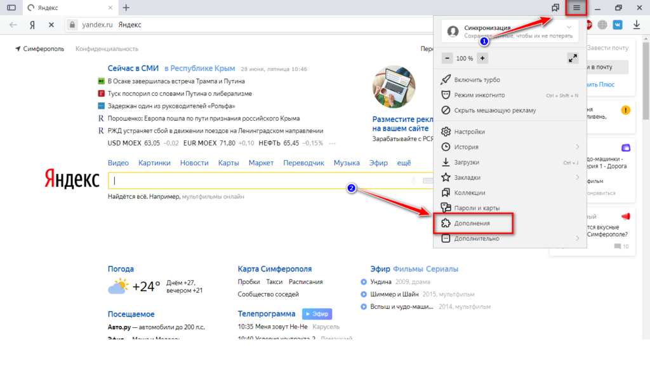
Task: Stop loading the page
Action: point(51,25)
